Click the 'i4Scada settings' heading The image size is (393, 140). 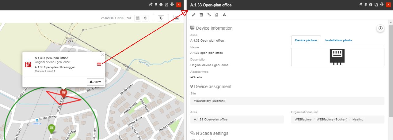click(x=212, y=133)
